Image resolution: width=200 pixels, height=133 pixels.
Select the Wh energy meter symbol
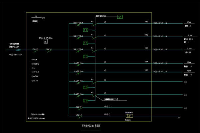(46, 41)
